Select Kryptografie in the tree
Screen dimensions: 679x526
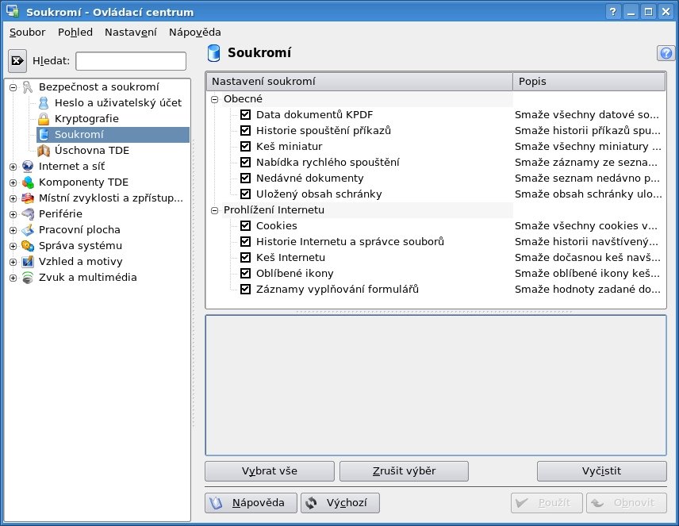[x=86, y=119]
